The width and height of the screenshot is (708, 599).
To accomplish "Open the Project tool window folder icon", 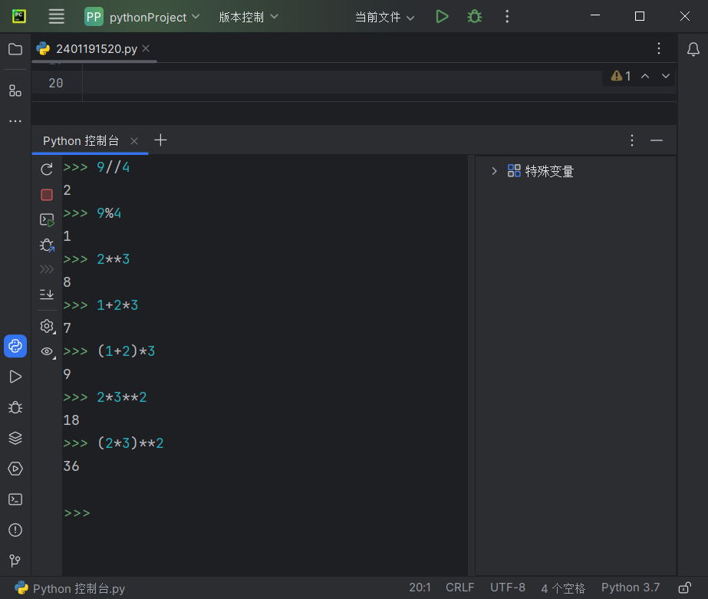I will point(15,49).
